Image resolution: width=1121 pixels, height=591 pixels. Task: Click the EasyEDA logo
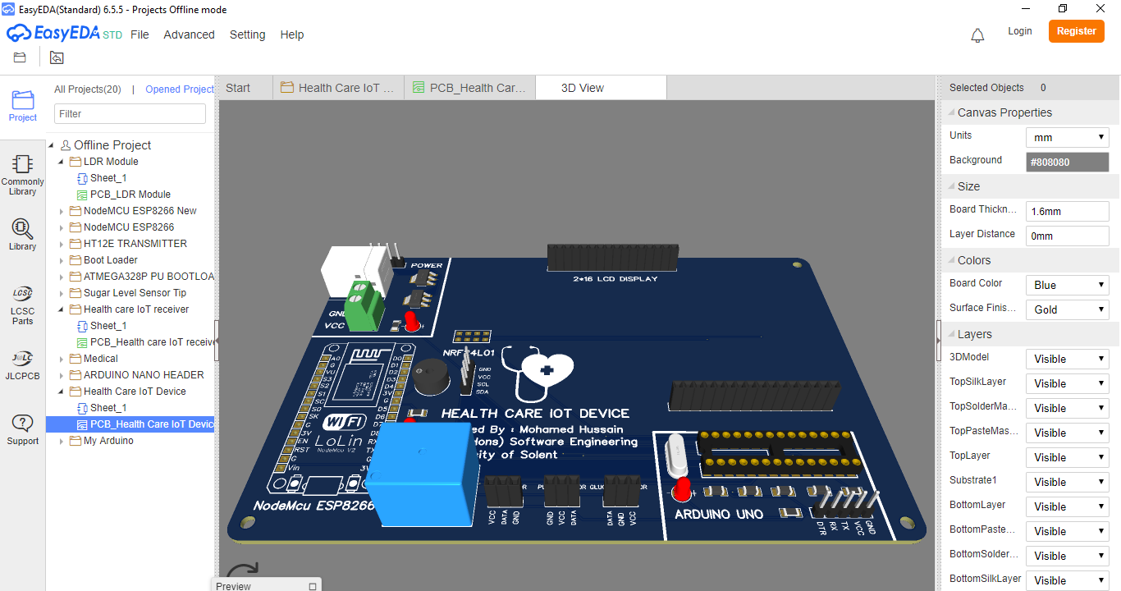(x=65, y=34)
